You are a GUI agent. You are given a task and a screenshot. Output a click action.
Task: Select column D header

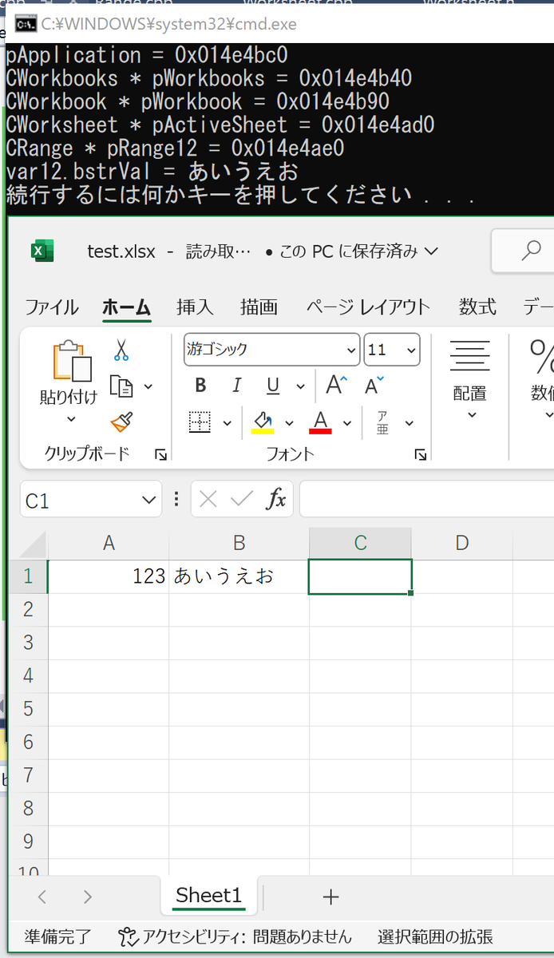pos(461,544)
